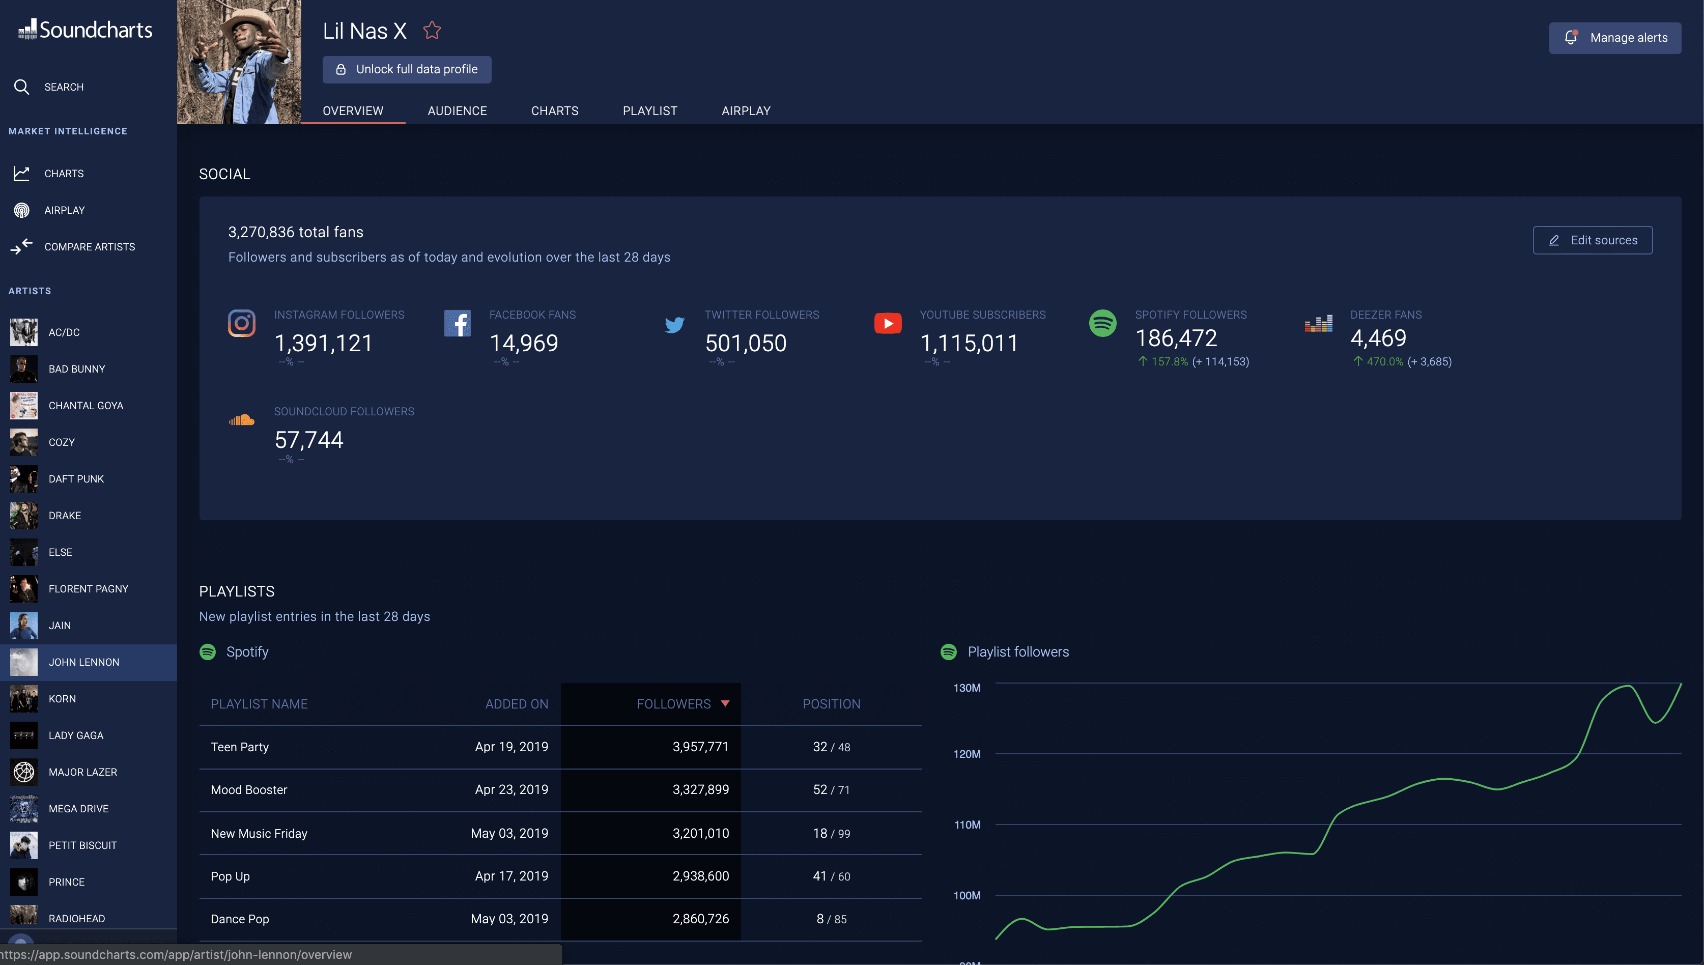
Task: Select John Lennon in artists list
Action: [x=88, y=662]
